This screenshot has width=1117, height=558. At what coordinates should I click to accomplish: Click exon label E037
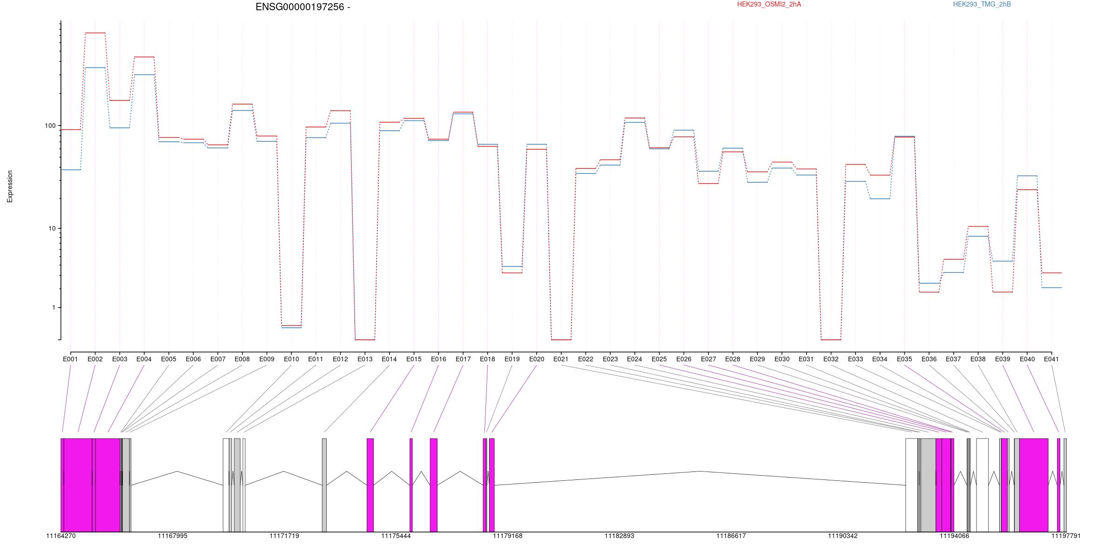point(954,359)
